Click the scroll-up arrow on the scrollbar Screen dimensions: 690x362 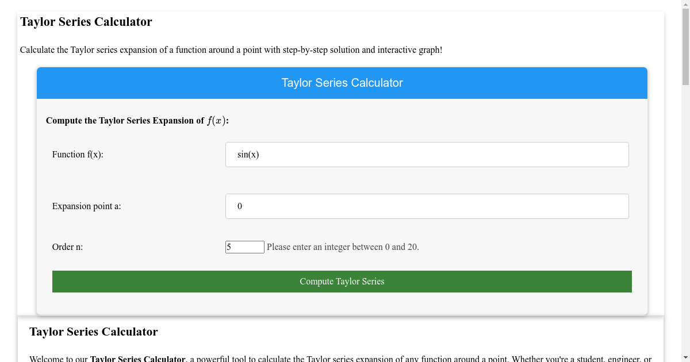685,3
